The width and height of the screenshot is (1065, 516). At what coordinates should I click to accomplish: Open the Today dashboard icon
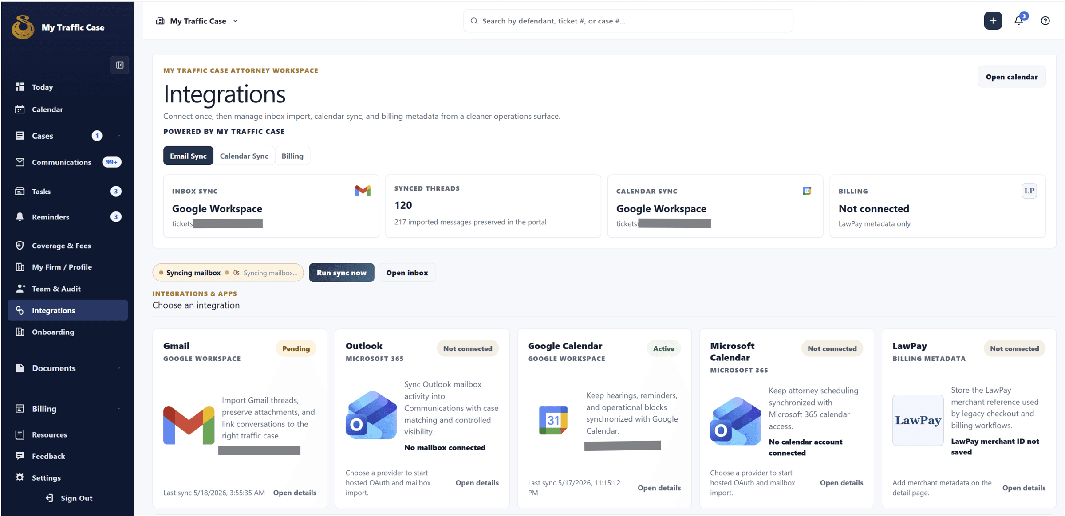tap(20, 87)
